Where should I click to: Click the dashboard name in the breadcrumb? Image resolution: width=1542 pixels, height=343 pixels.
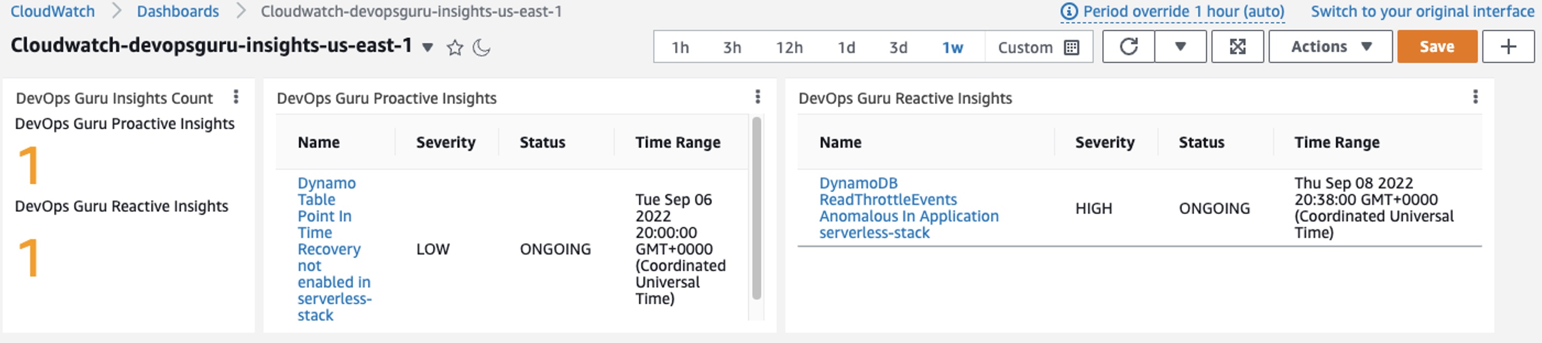pyautogui.click(x=411, y=11)
